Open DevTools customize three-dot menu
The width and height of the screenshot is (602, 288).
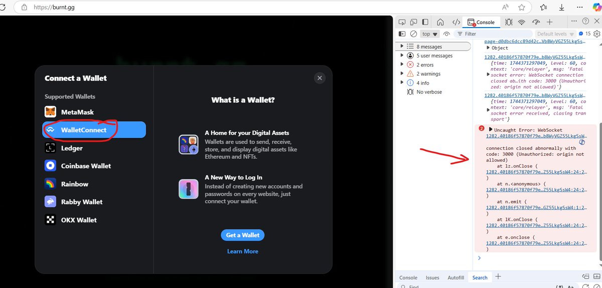[574, 22]
